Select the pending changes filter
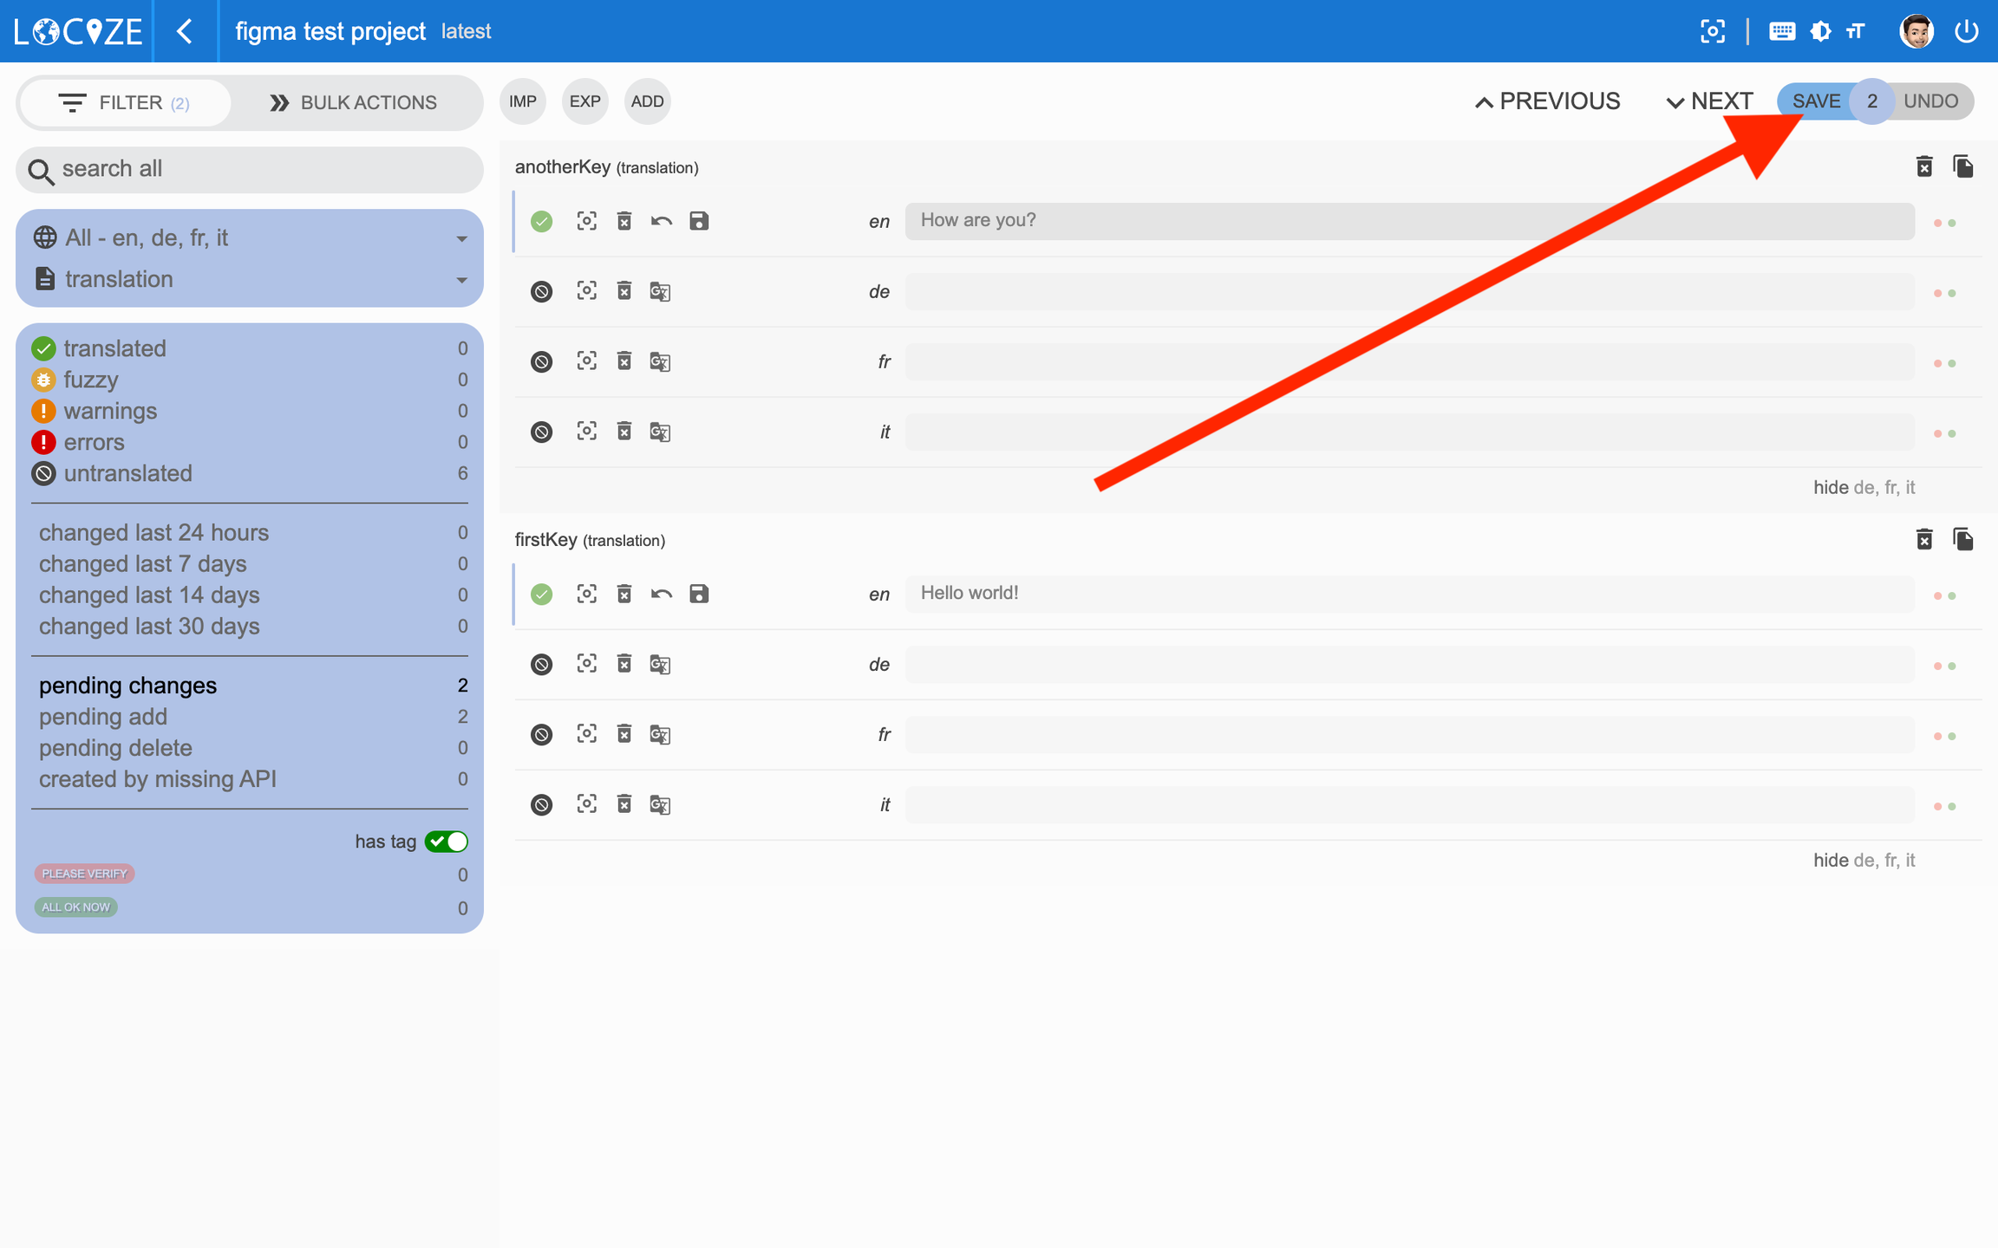Screen dimensions: 1998x1248 pyautogui.click(x=128, y=686)
